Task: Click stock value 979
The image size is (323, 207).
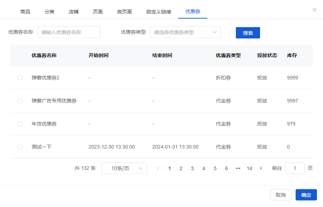Action: point(291,124)
